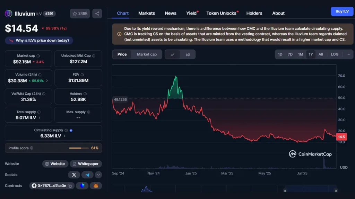
Task: Open the Website link button
Action: point(55,164)
